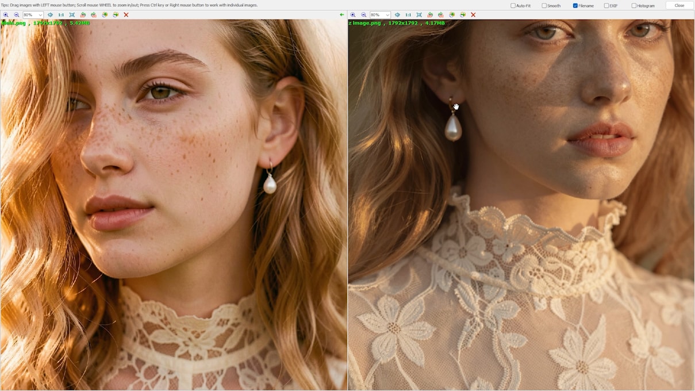Click left image filename overlay text
Screen dimensions: 695x391
tap(46, 23)
